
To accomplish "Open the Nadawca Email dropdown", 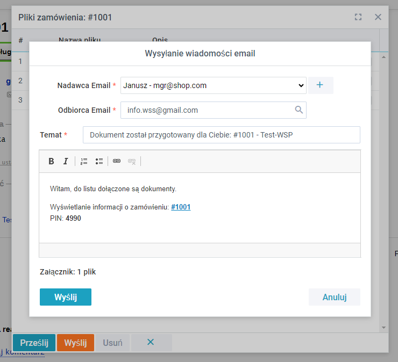I will [213, 85].
